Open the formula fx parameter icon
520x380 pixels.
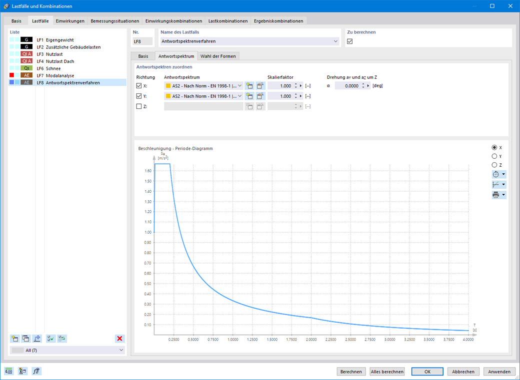click(x=36, y=372)
